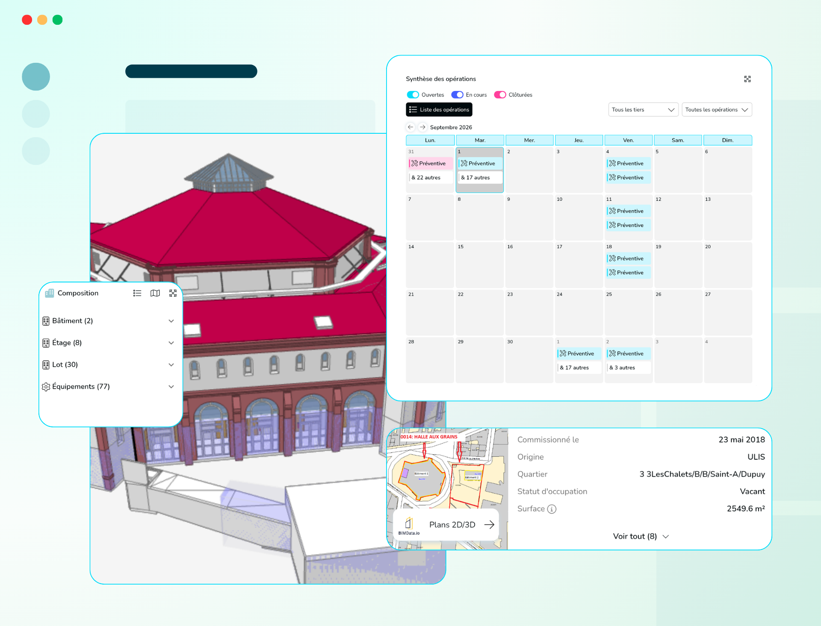
Task: Open second Préventive event on Friday 11
Action: pyautogui.click(x=629, y=225)
